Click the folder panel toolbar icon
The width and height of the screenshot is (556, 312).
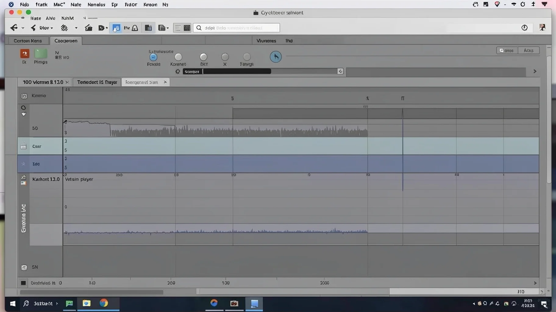click(x=148, y=28)
